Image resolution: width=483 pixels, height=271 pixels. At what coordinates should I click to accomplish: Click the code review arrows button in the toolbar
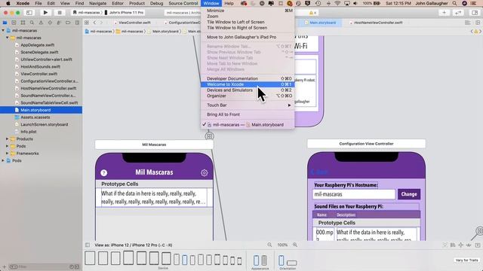[458, 13]
